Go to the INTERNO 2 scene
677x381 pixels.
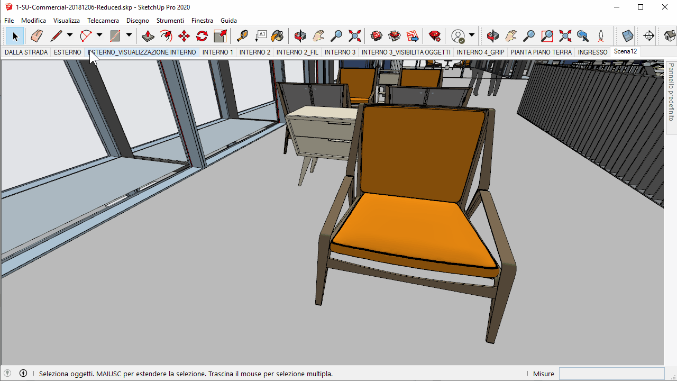255,52
